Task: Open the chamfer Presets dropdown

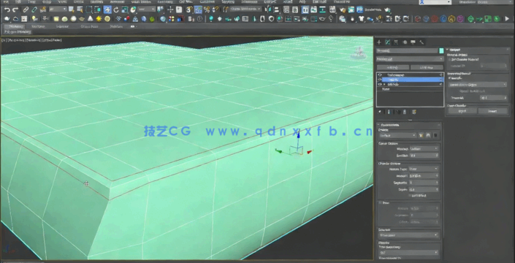Action: click(397, 135)
